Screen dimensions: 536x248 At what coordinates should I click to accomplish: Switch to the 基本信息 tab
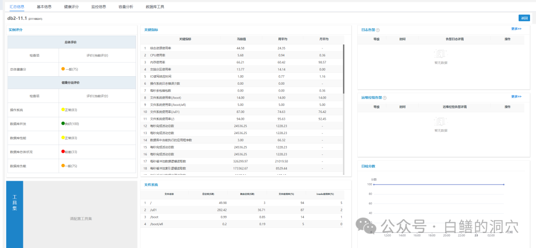click(x=44, y=6)
